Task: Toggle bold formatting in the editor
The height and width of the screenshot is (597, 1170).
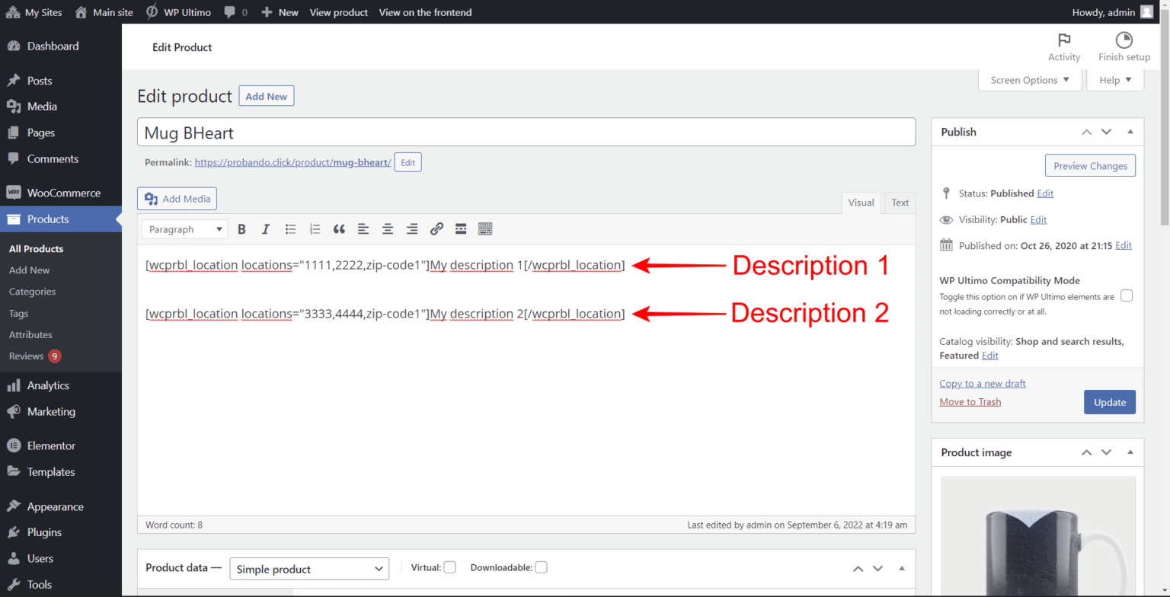Action: (241, 228)
